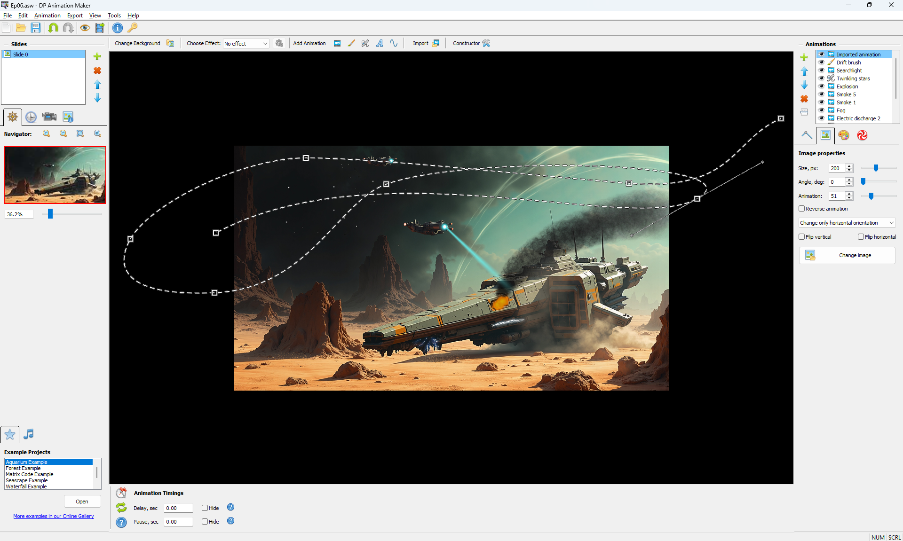Zoom in using Navigator magnifier icon
The width and height of the screenshot is (903, 541).
click(x=47, y=133)
